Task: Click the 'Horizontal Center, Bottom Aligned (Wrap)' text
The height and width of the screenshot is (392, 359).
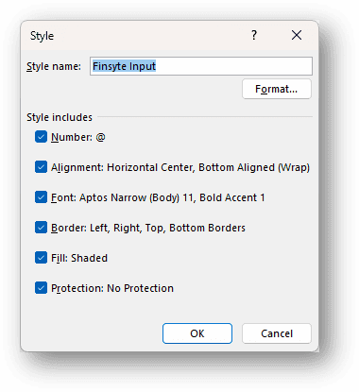Action: [x=208, y=167]
